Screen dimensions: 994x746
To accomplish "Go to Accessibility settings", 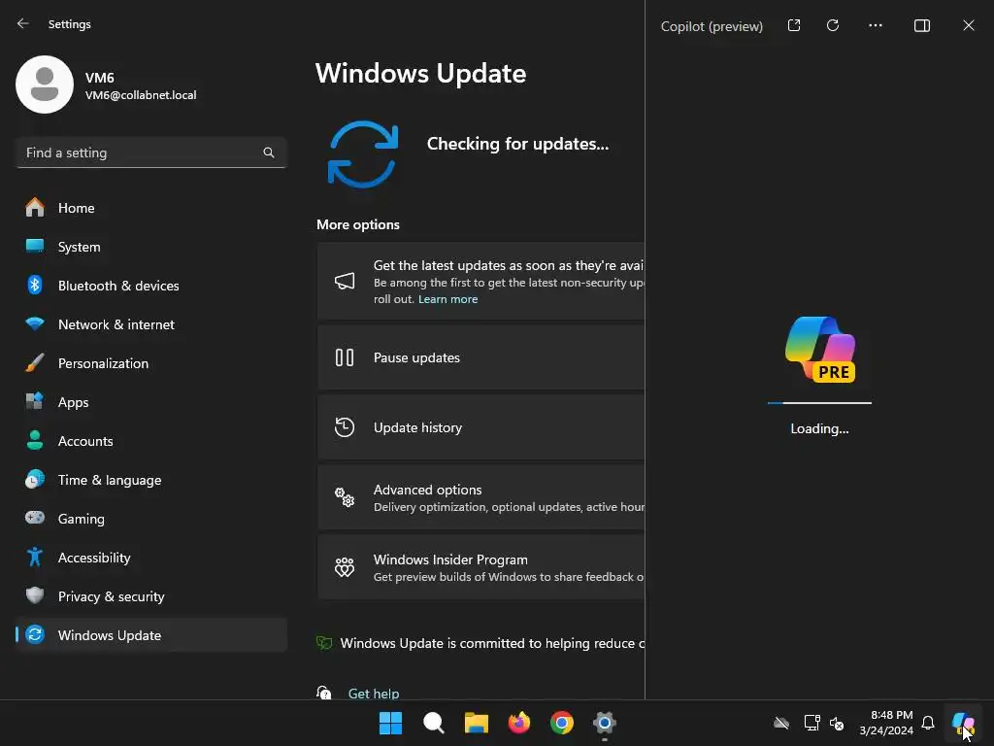I will [151, 558].
